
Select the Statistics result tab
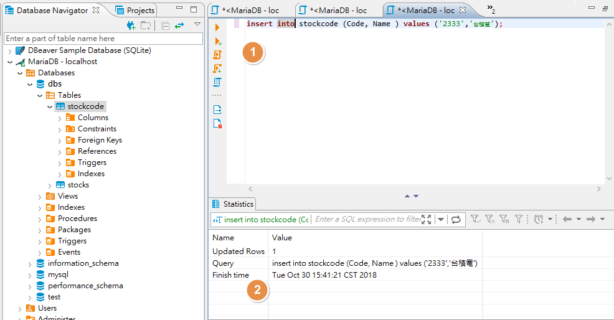pyautogui.click(x=233, y=204)
